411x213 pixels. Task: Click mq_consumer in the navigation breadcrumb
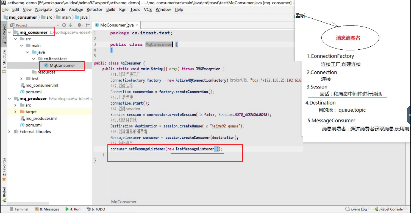pos(20,17)
